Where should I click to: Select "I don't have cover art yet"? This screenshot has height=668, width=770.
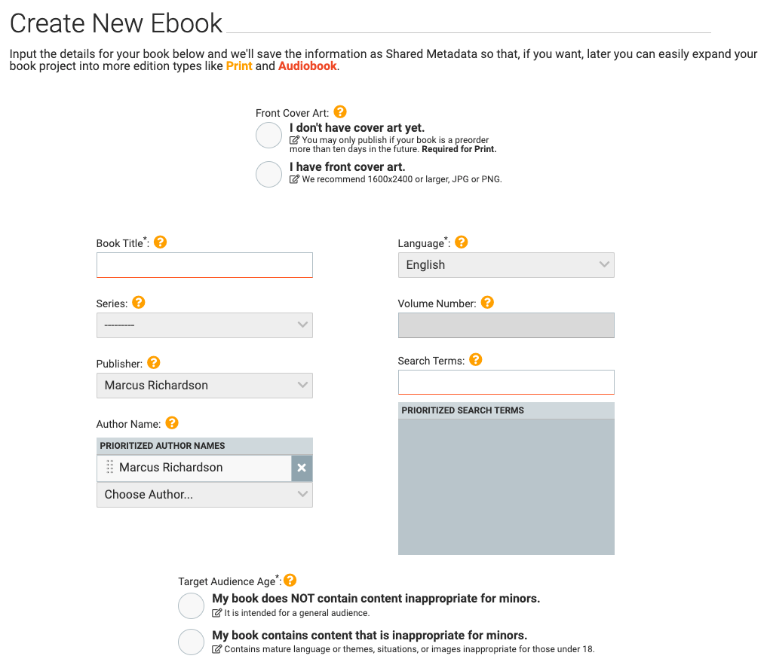269,136
